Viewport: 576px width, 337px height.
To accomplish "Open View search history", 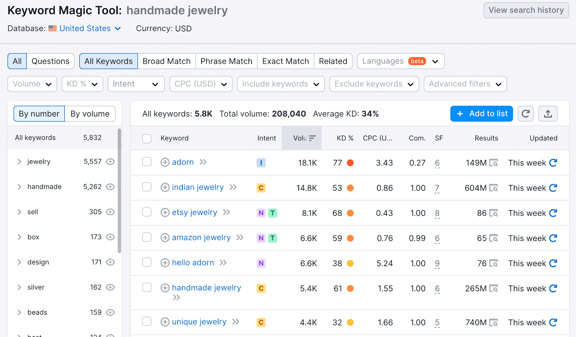I will pos(526,10).
